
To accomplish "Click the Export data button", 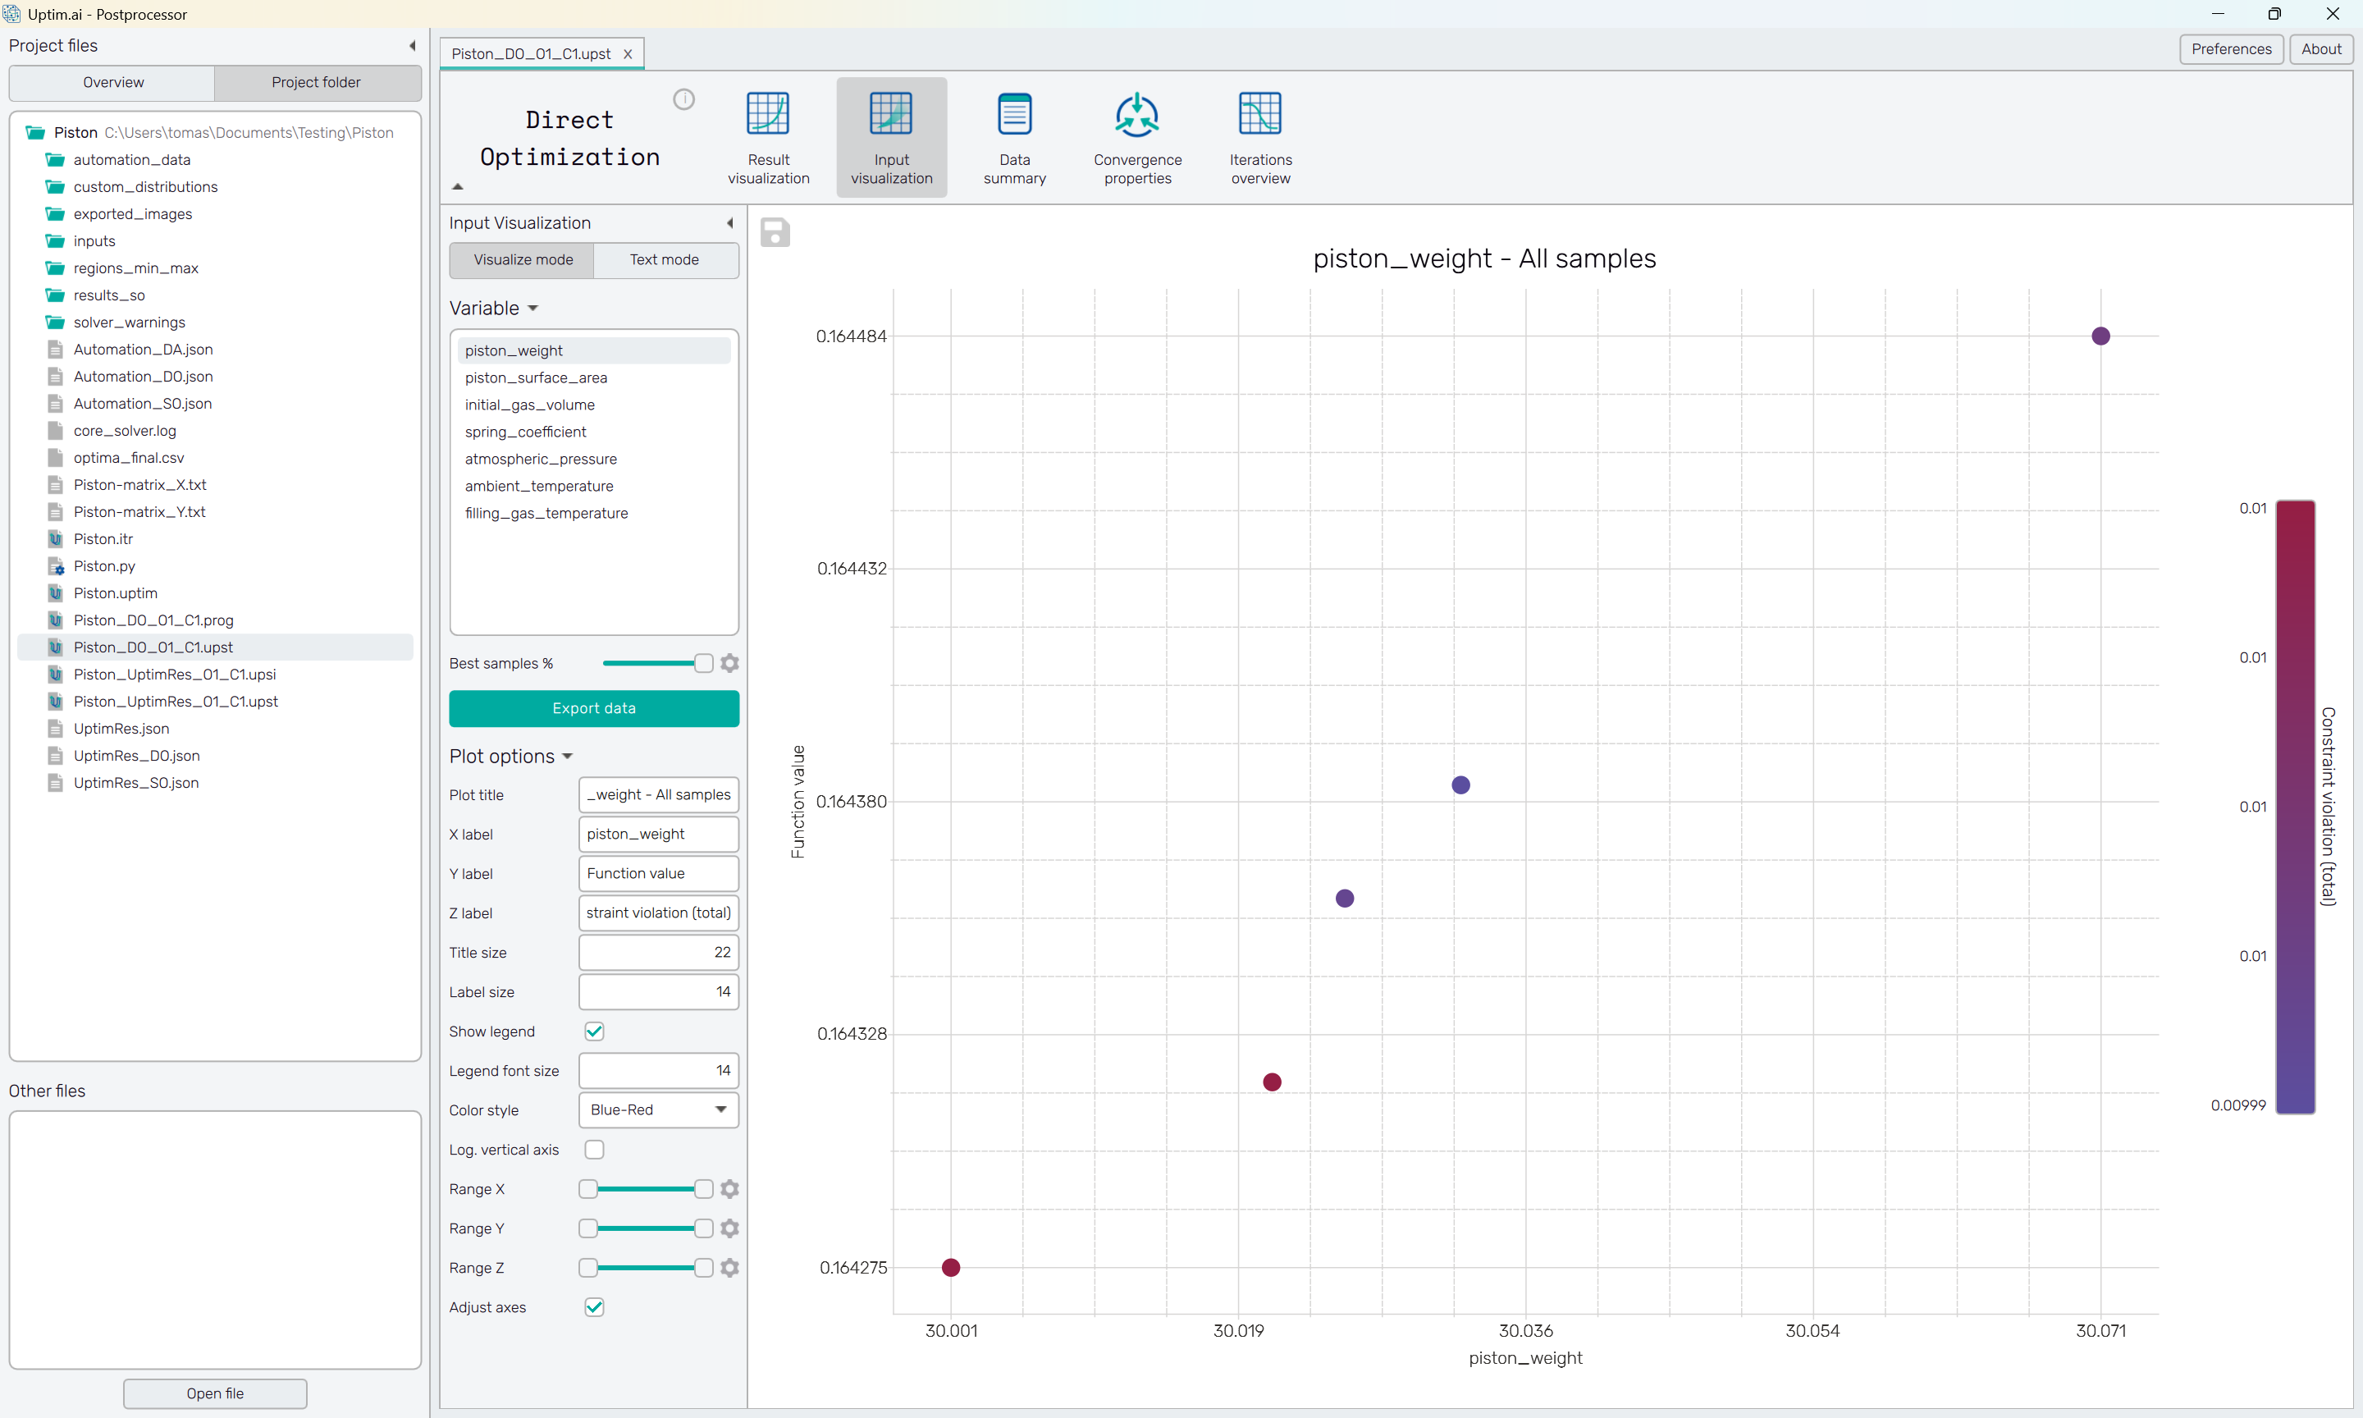I will [593, 708].
